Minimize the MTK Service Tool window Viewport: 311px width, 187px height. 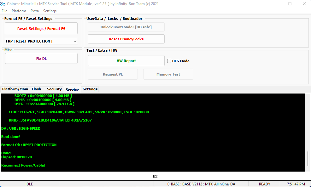pos(275,4)
